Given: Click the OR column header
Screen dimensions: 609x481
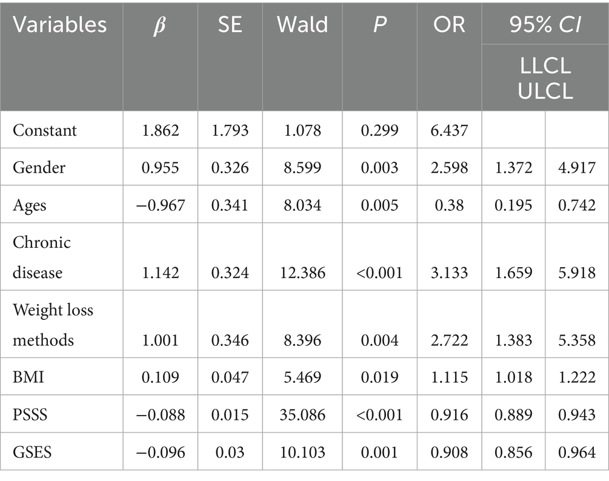Looking at the screenshot, I should coord(449,25).
